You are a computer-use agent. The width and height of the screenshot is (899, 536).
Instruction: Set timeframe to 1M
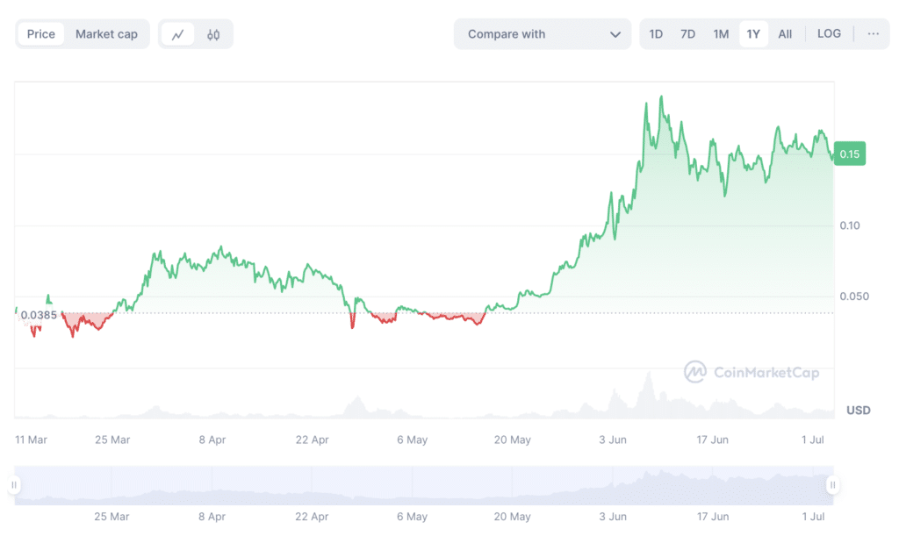[721, 34]
